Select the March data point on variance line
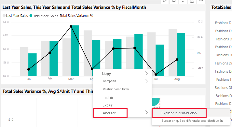 click(71, 26)
